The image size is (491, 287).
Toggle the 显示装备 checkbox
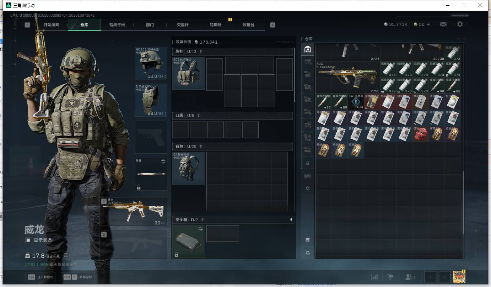point(28,240)
